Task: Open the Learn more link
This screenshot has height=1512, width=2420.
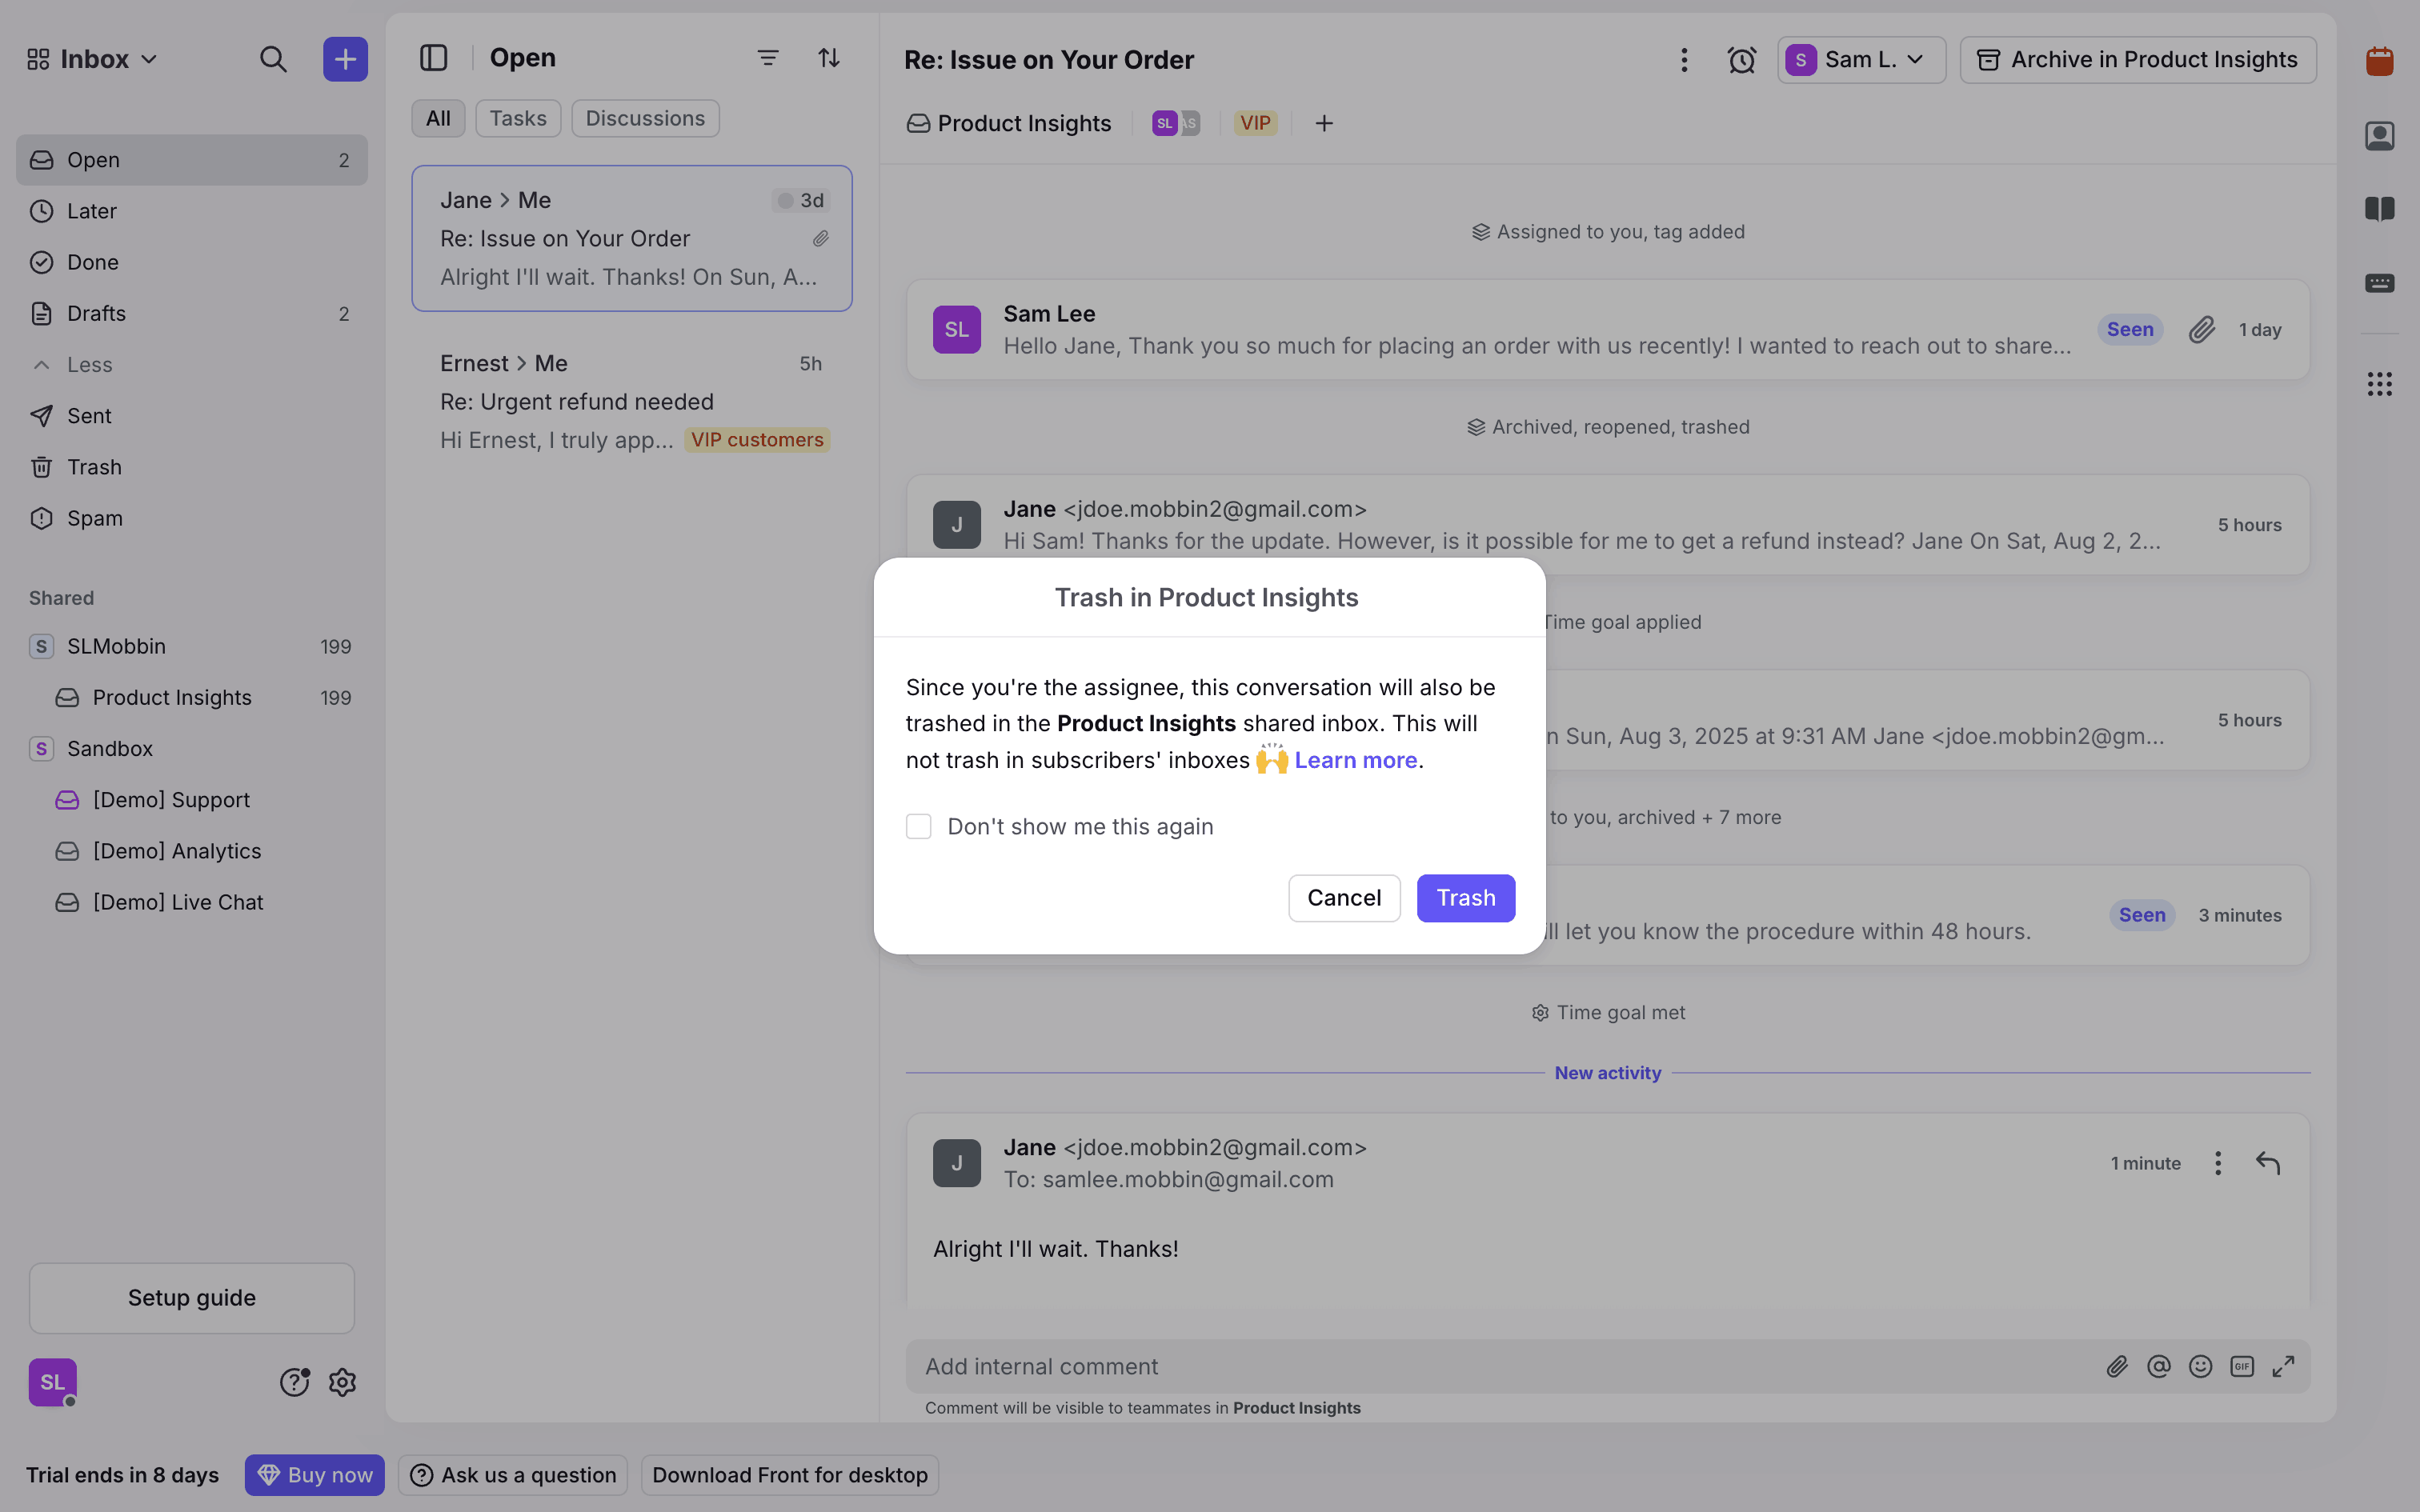Action: [1355, 760]
